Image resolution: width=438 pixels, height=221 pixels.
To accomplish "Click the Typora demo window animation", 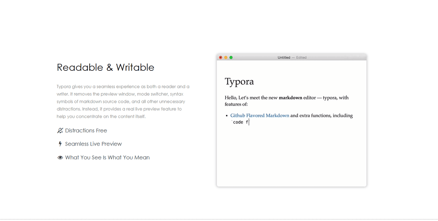I will pyautogui.click(x=292, y=120).
